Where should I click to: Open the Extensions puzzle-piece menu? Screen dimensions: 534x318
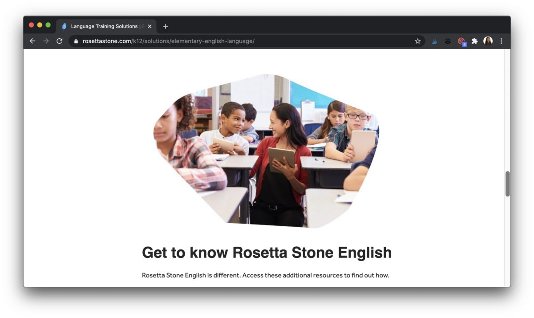474,41
